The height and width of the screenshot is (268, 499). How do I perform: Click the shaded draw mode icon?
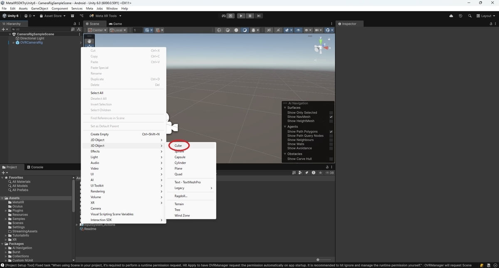245,30
